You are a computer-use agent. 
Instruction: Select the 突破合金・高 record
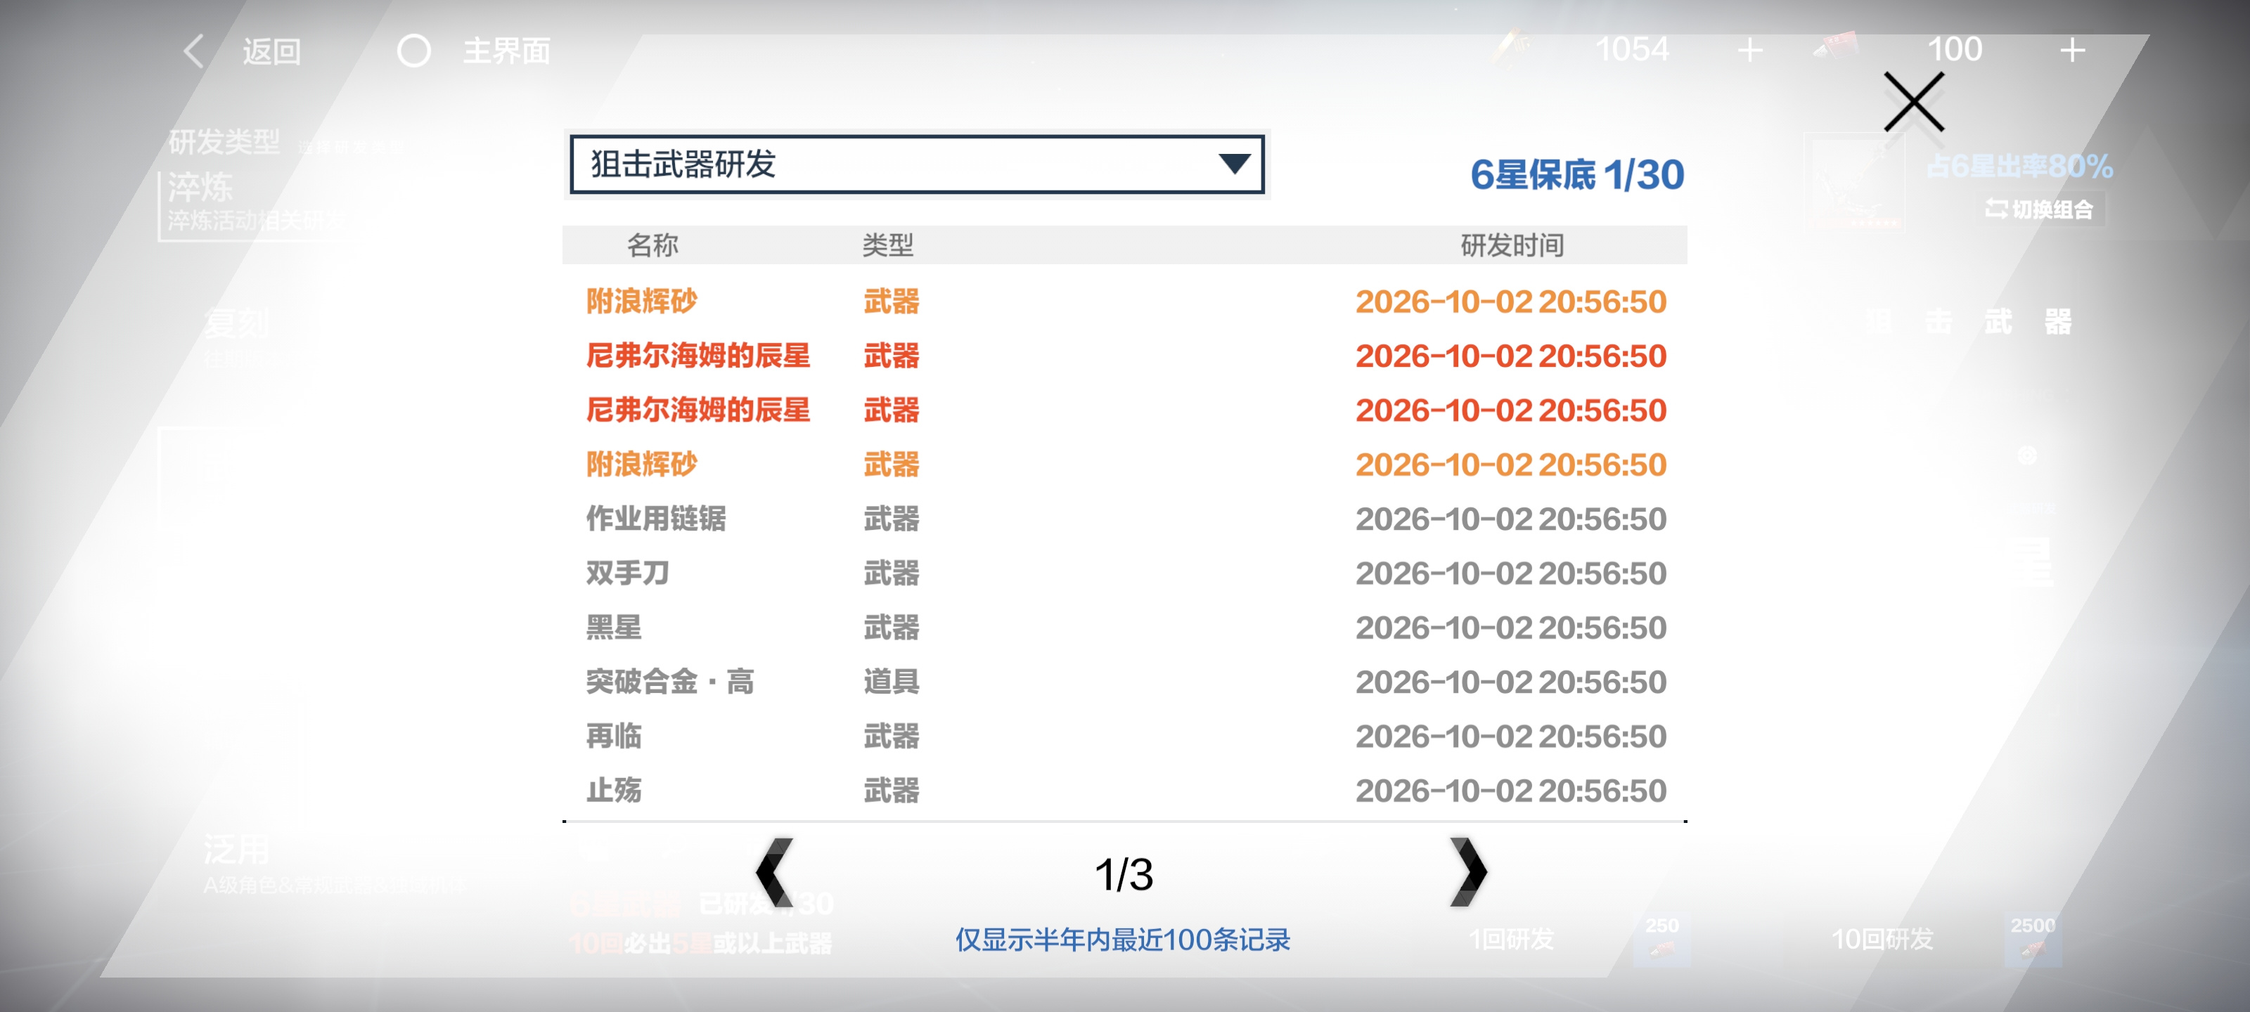pos(1125,681)
